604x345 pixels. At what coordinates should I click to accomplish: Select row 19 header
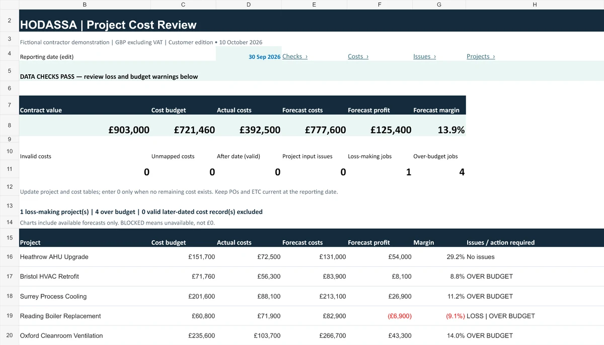(x=9, y=316)
